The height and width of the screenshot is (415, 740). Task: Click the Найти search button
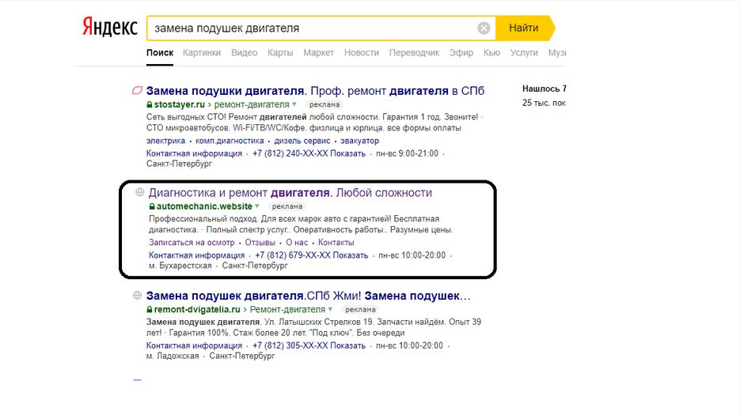click(x=524, y=28)
